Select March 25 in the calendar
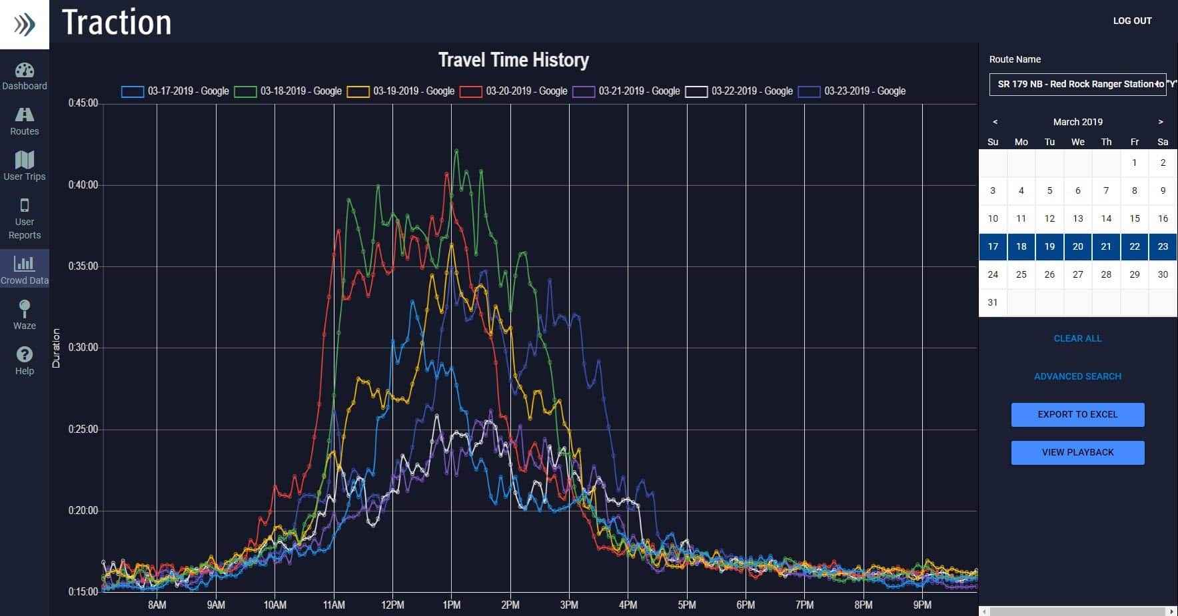1178x616 pixels. pos(1021,274)
